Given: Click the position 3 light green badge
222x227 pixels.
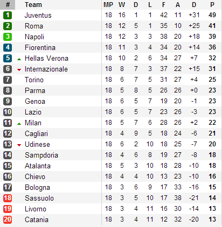Looking at the screenshot, I should point(8,37).
